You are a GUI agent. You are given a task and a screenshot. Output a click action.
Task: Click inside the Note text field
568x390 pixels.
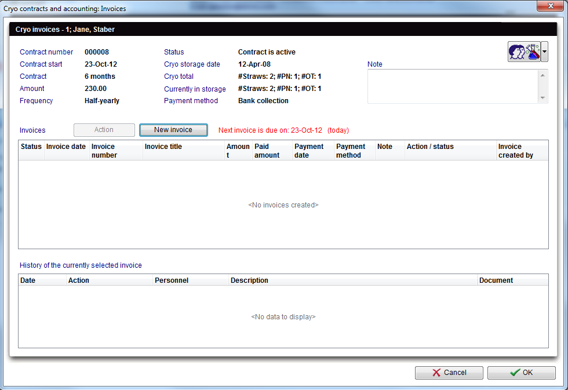tap(453, 86)
